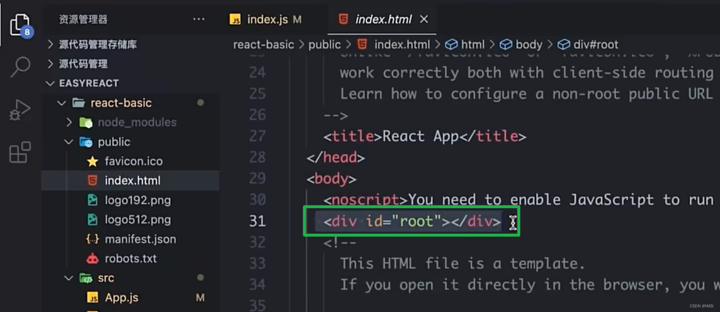
Task: Click the cube icon before body breadcrumb
Action: [506, 44]
